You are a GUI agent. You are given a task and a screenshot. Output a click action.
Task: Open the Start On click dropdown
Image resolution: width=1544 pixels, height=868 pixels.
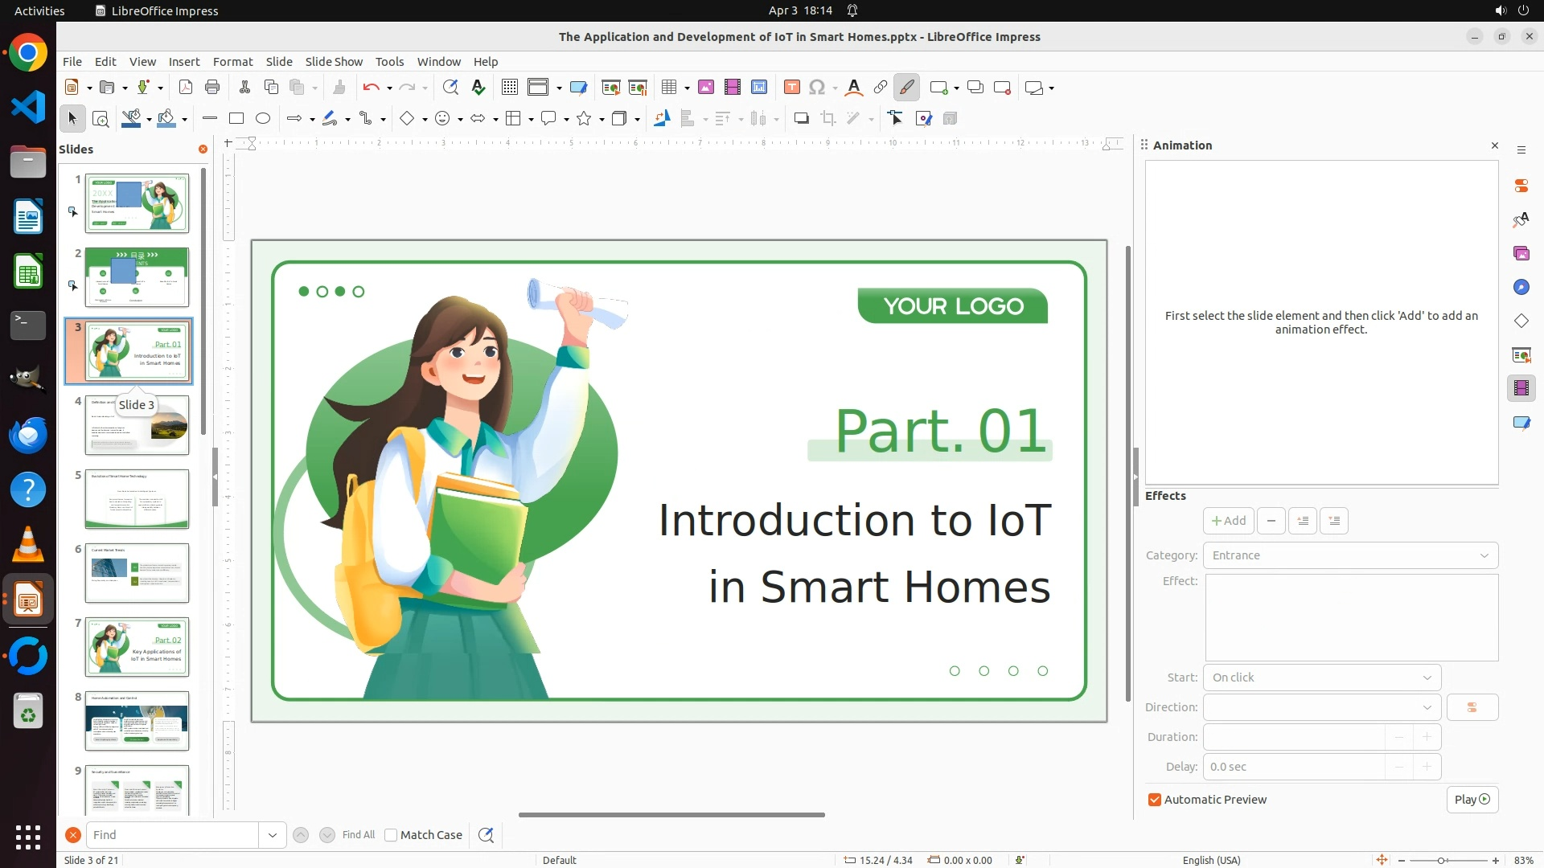1321,678
